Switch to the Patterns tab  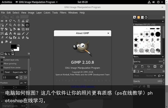point(138,17)
